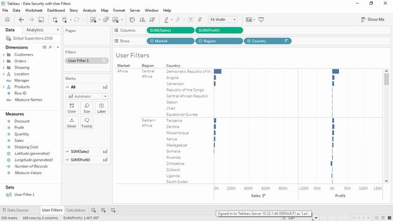Click the SUM(Profit) pill on Columns
Screen dimensions: 393x221
click(219, 30)
